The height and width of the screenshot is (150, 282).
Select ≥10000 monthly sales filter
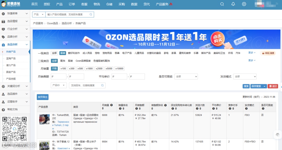click(119, 68)
